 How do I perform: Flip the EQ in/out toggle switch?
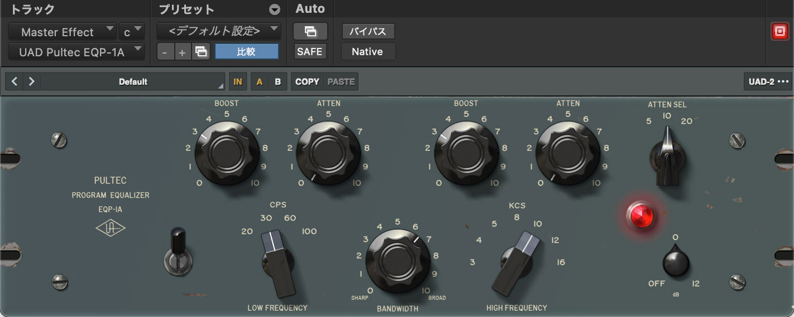(178, 251)
